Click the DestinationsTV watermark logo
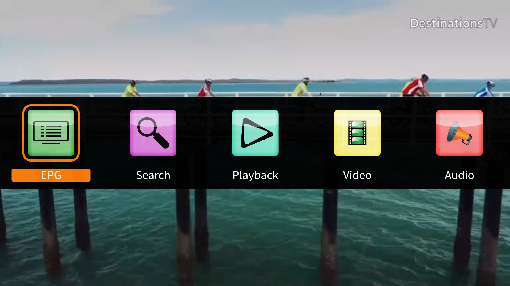Image resolution: width=510 pixels, height=286 pixels. pyautogui.click(x=453, y=23)
